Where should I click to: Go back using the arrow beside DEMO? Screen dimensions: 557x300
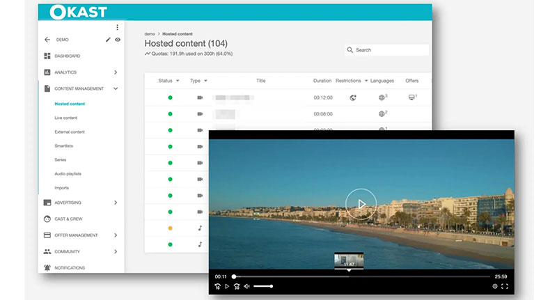point(47,40)
